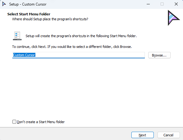Click the "Setup will create the program's shortcuts" text

[x=81, y=36]
